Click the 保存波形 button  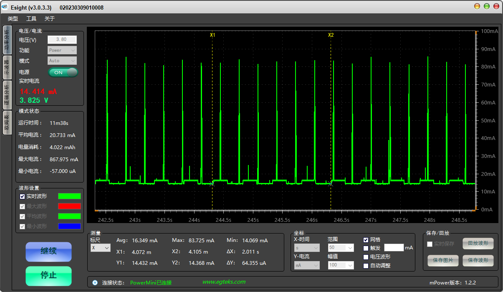click(478, 261)
